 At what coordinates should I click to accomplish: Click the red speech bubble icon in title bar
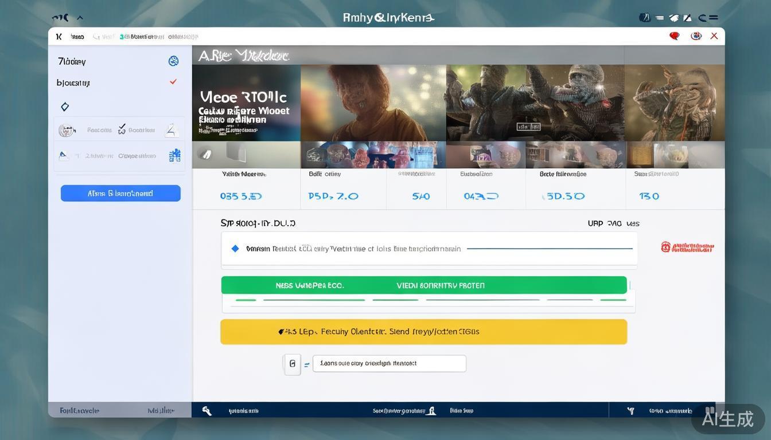tap(675, 36)
